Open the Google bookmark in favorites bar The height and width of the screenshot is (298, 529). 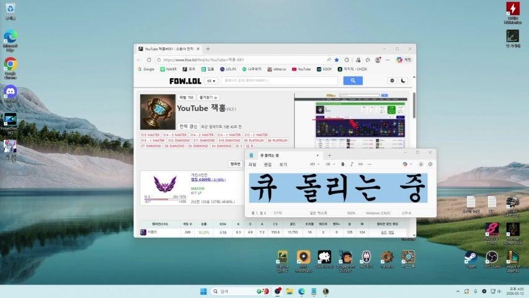pos(146,70)
